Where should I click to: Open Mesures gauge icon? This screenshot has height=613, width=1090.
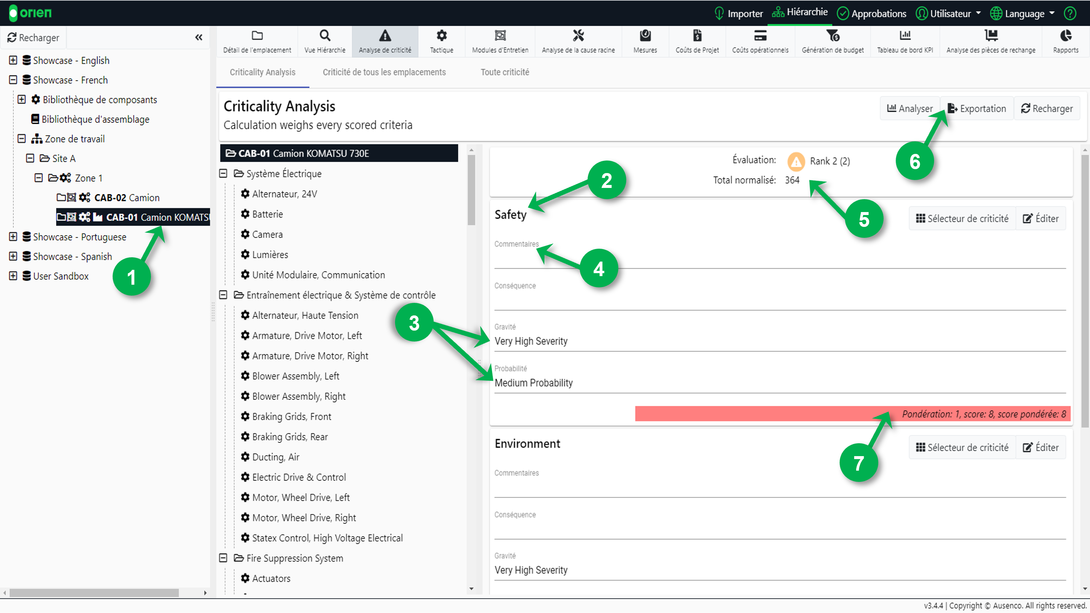pos(645,36)
